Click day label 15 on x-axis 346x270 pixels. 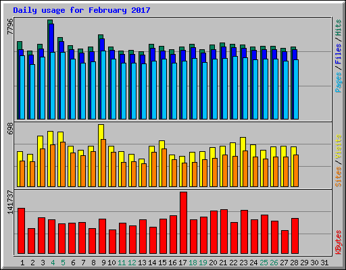[162, 263]
